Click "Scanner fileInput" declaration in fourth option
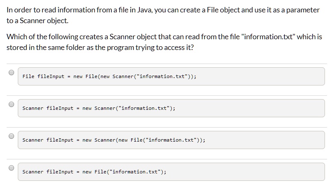Screen dimensions: 332x192 [48, 172]
